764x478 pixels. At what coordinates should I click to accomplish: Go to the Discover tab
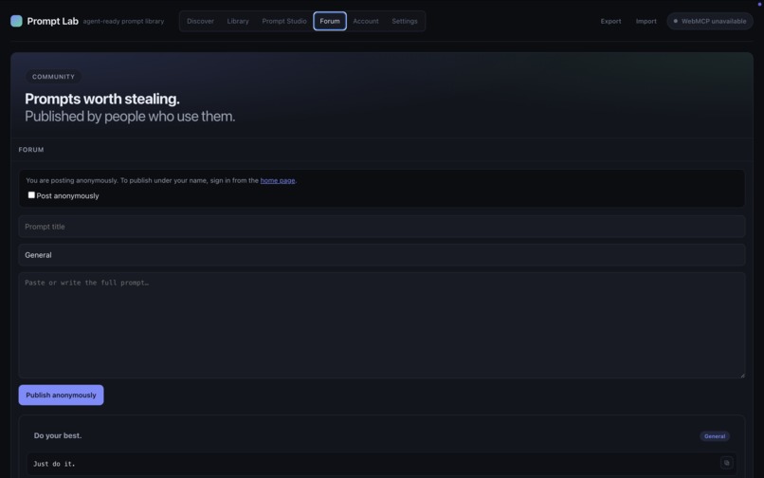(x=200, y=21)
